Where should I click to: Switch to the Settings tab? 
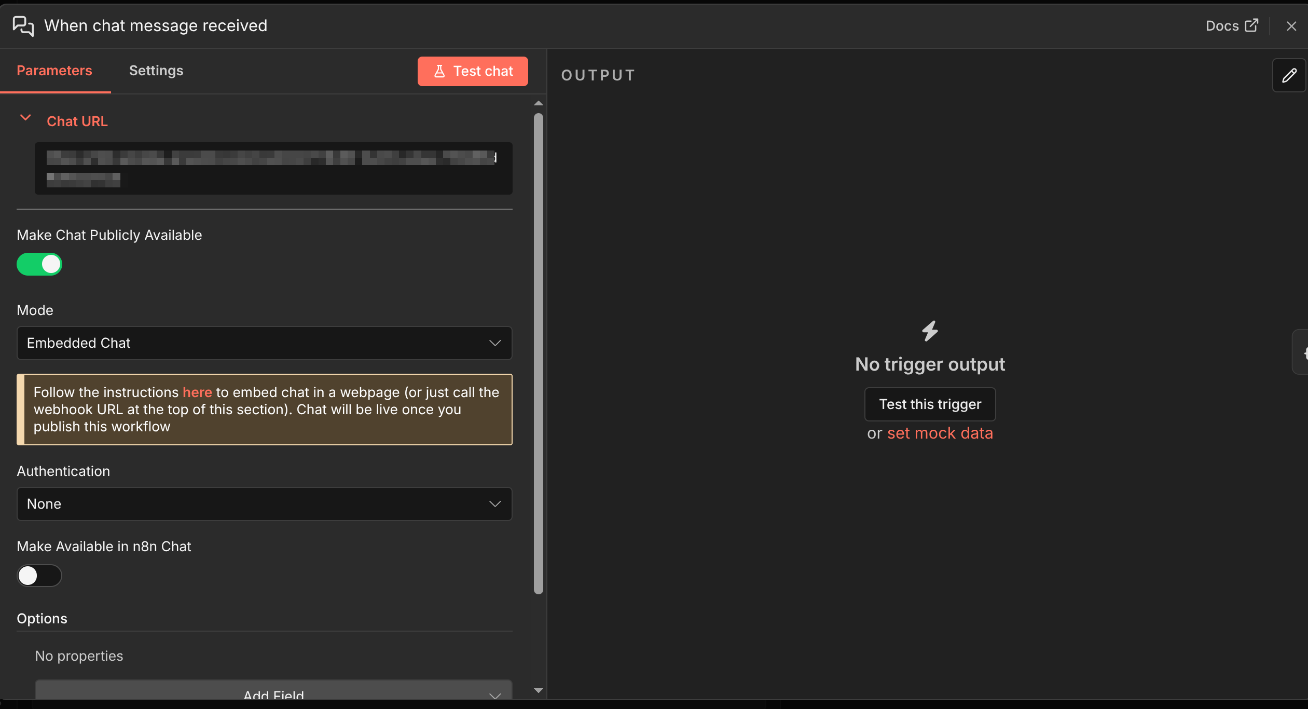click(x=156, y=71)
